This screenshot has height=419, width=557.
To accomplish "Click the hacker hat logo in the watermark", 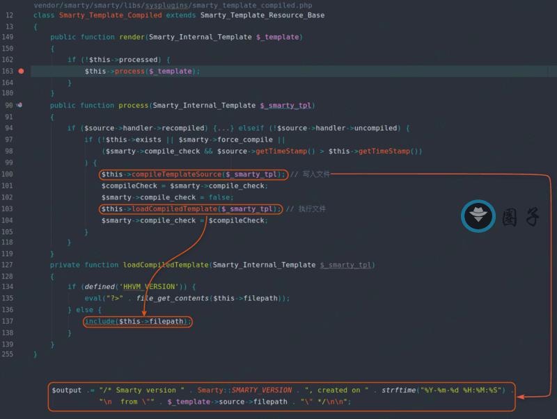I will [478, 217].
